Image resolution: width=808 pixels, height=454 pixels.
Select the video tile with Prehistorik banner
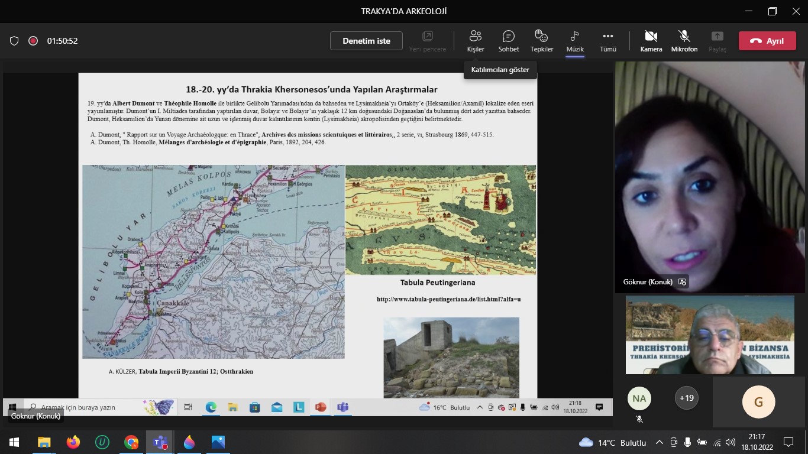tap(710, 335)
